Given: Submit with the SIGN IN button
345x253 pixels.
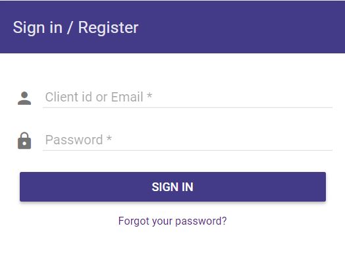Looking at the screenshot, I should (x=172, y=186).
